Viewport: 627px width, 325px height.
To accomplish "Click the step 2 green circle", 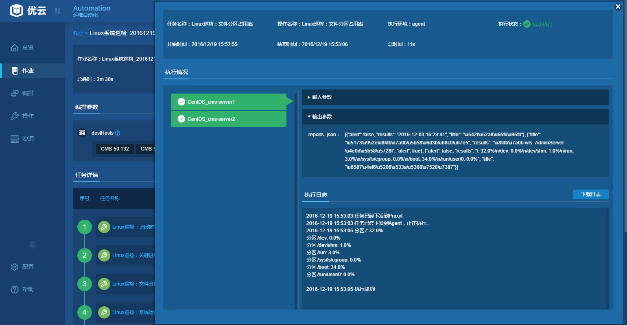I will pyautogui.click(x=85, y=255).
